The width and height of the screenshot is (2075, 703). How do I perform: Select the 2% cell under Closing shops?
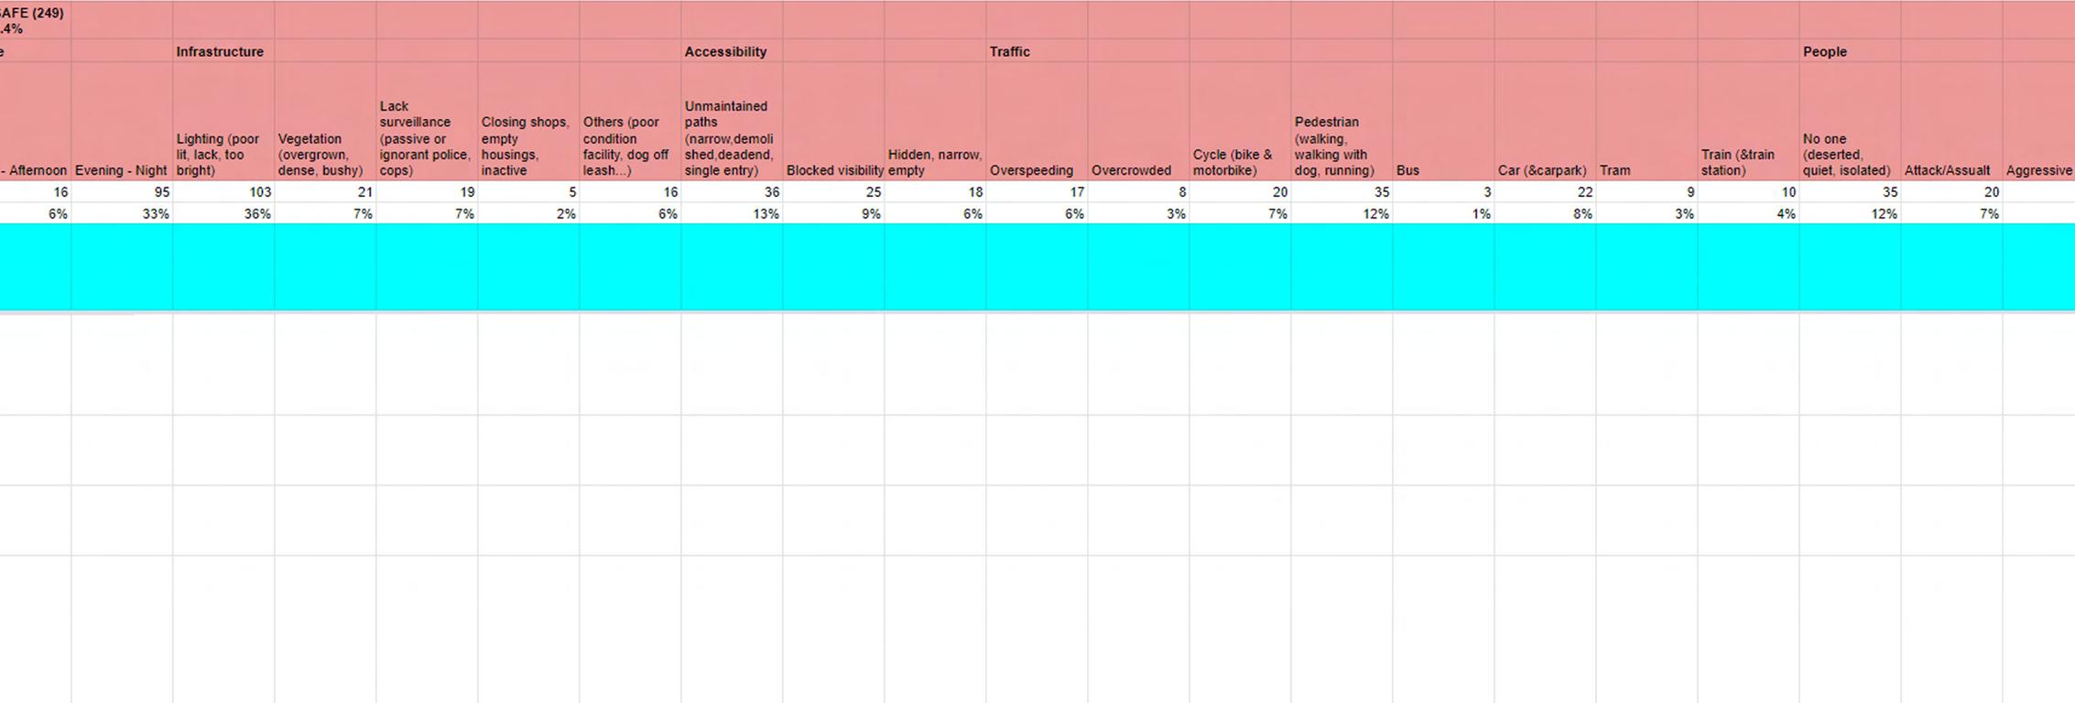tap(528, 213)
